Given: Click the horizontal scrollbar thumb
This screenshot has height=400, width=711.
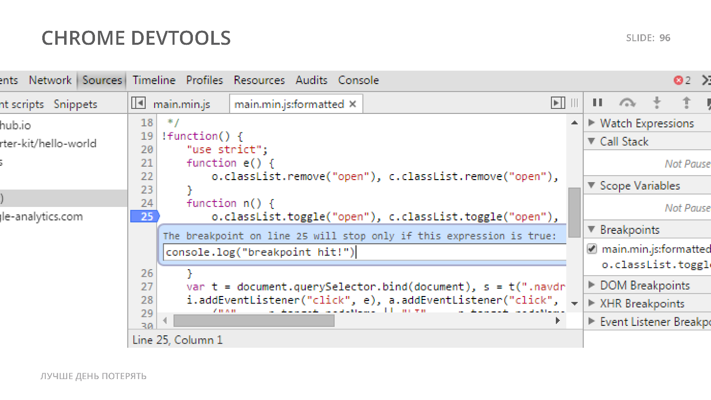Looking at the screenshot, I should [x=254, y=321].
